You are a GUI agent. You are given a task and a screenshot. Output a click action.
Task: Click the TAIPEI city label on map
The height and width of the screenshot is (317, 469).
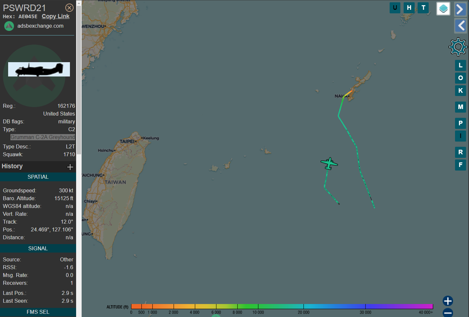point(127,141)
